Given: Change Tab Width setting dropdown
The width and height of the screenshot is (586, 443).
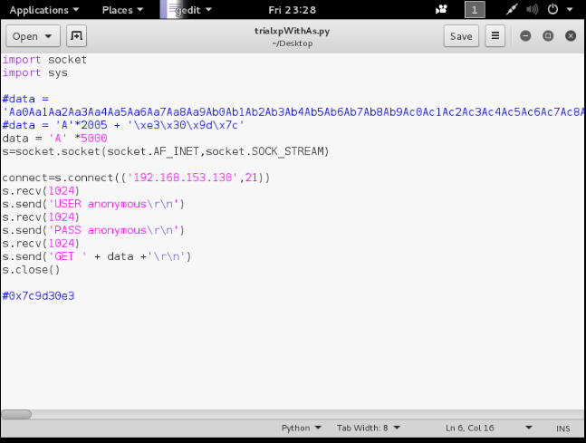Looking at the screenshot, I should point(367,428).
